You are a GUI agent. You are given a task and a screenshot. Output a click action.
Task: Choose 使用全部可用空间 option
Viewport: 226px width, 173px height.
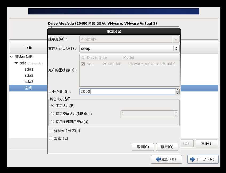coord(52,122)
